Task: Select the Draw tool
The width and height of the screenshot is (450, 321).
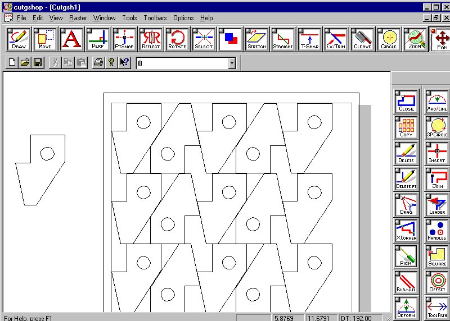Action: point(19,39)
